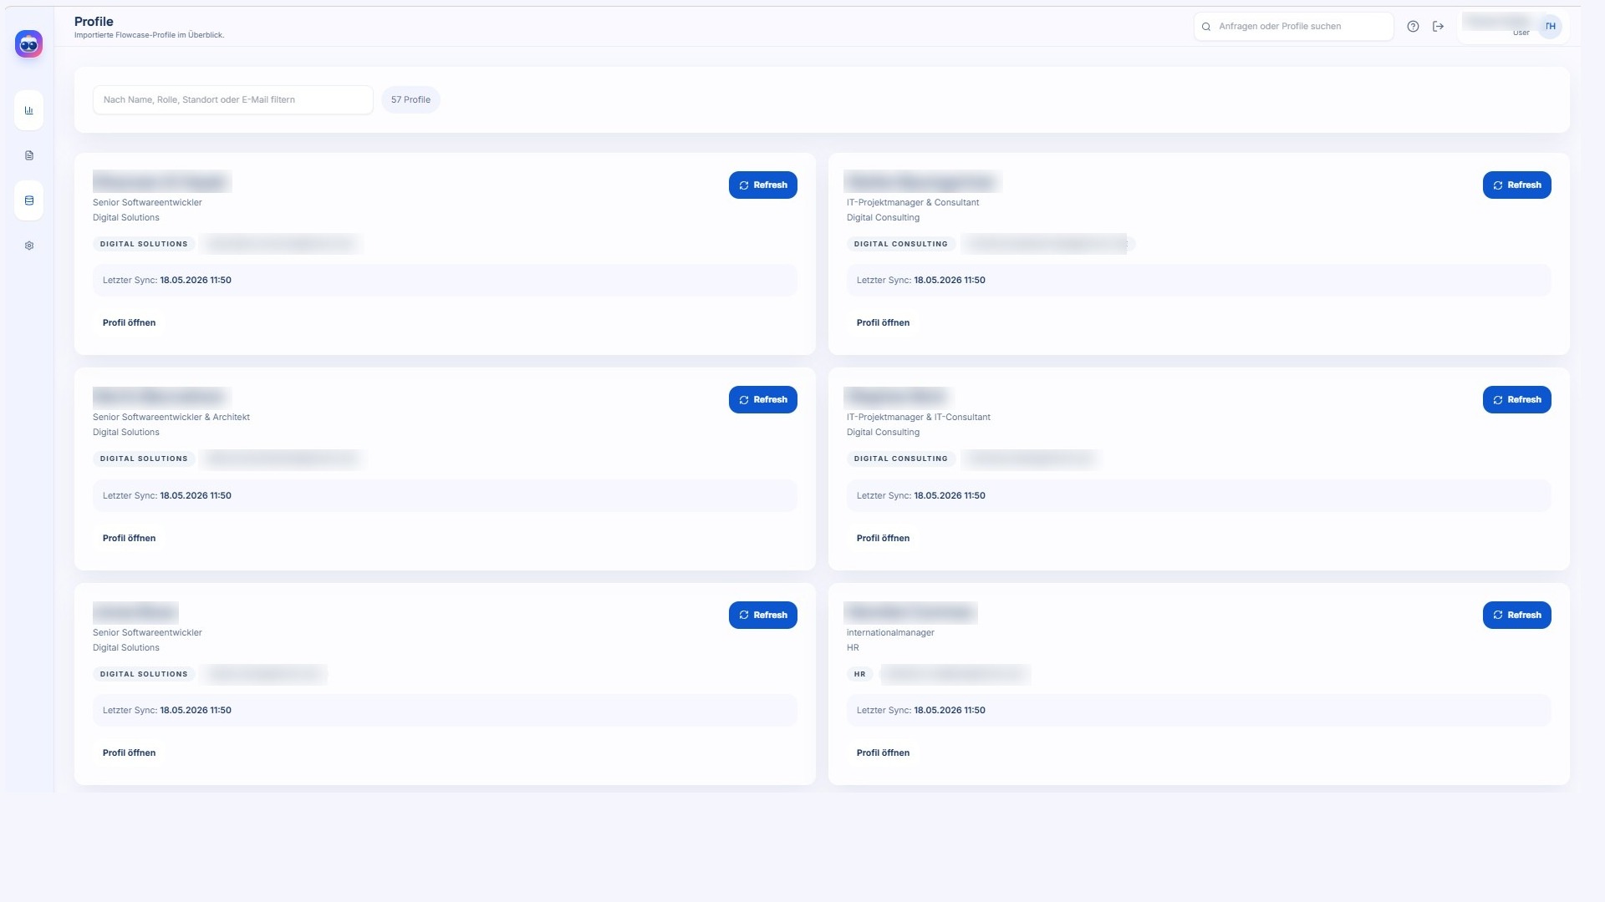Image resolution: width=1605 pixels, height=902 pixels.
Task: Open profile of the Internationalmanager
Action: 883,753
